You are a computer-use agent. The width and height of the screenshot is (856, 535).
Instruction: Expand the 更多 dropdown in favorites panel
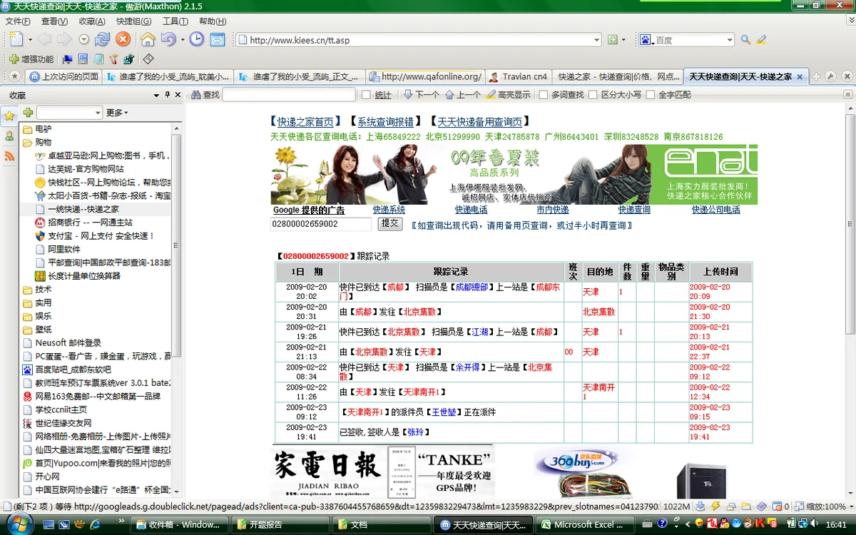click(117, 113)
